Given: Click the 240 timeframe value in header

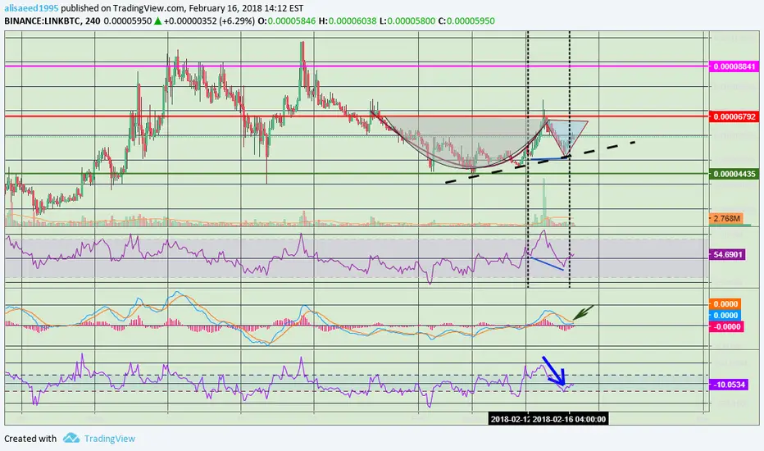Looking at the screenshot, I should coord(92,21).
